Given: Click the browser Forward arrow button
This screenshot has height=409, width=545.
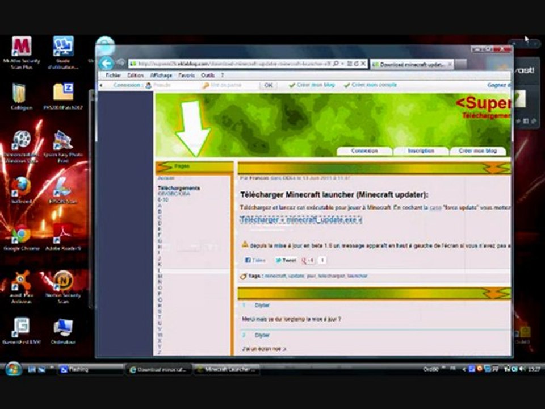Looking at the screenshot, I should (x=121, y=62).
